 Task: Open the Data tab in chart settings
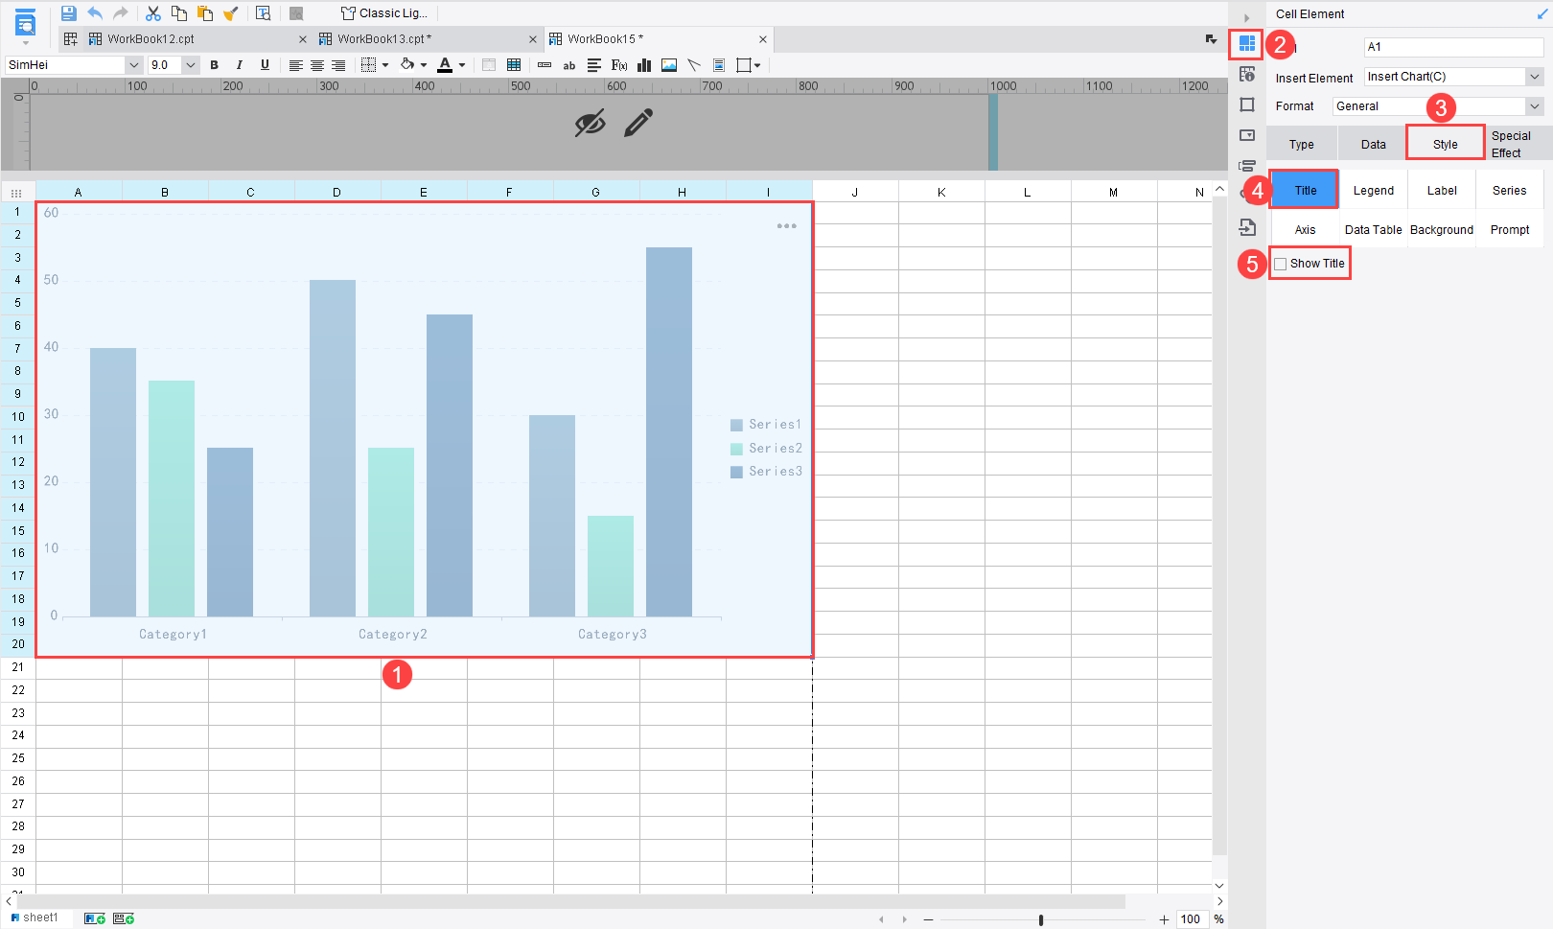[1373, 145]
